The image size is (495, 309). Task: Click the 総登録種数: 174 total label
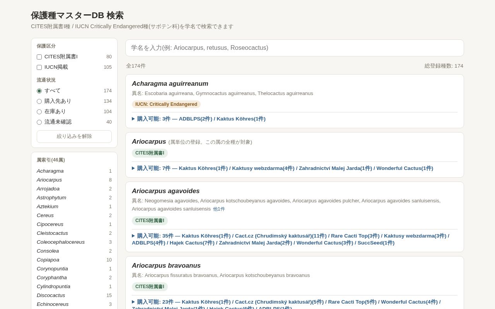coord(444,66)
